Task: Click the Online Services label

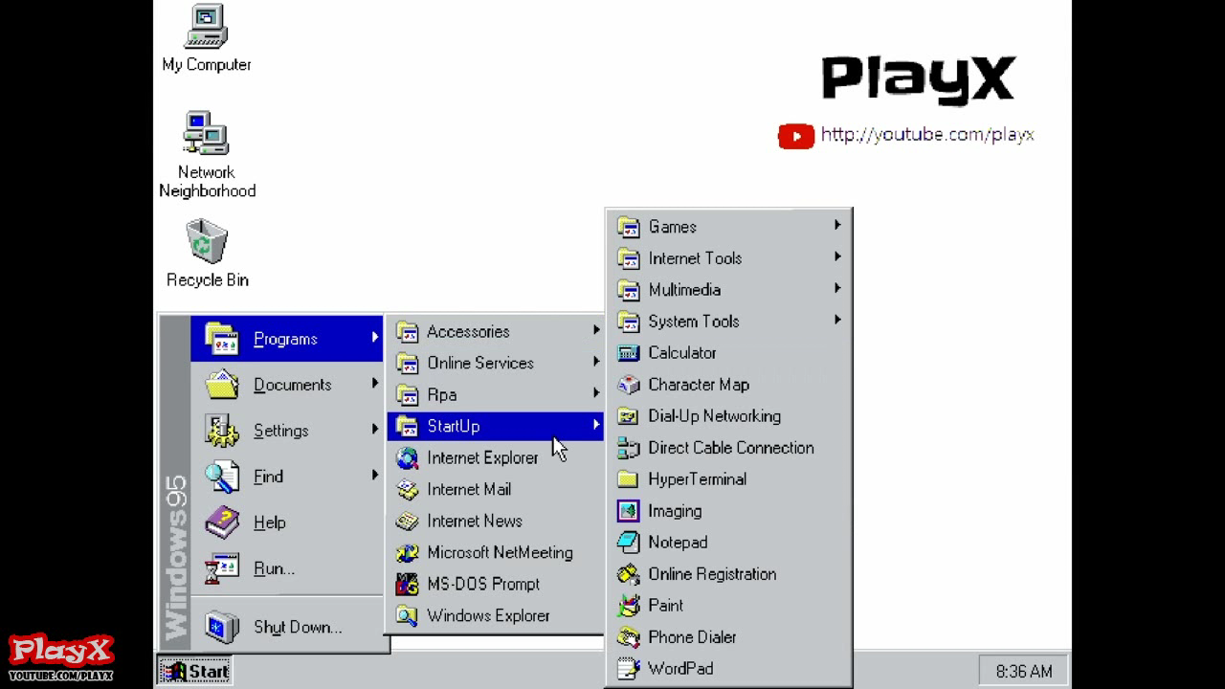Action: [480, 364]
